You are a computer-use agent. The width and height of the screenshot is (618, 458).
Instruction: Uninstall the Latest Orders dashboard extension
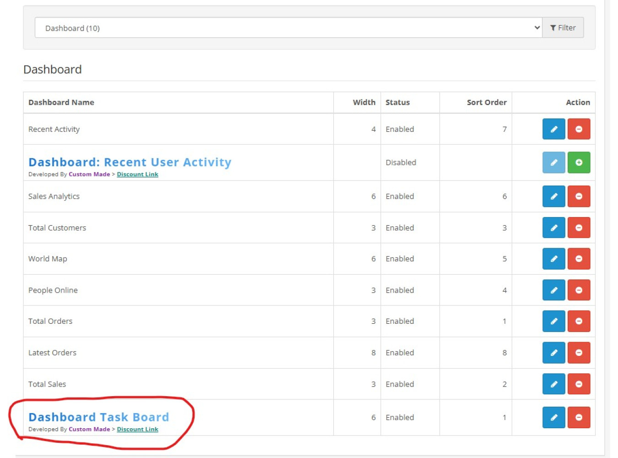(x=579, y=353)
